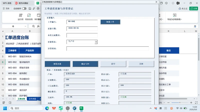Click the zoom magnifier icon in the formula bar

(33, 26)
